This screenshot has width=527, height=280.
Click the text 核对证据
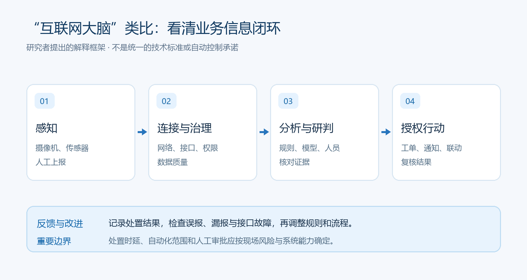[x=294, y=162]
